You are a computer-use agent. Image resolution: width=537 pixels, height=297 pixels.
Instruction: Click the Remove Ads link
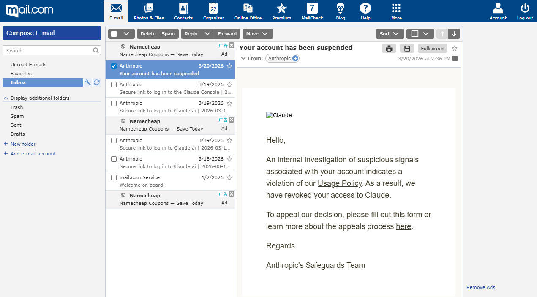pos(481,287)
